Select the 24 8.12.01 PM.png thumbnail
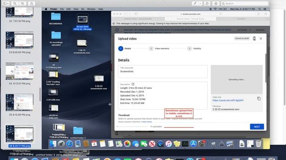This screenshot has width=286, height=160. pyautogui.click(x=20, y=71)
